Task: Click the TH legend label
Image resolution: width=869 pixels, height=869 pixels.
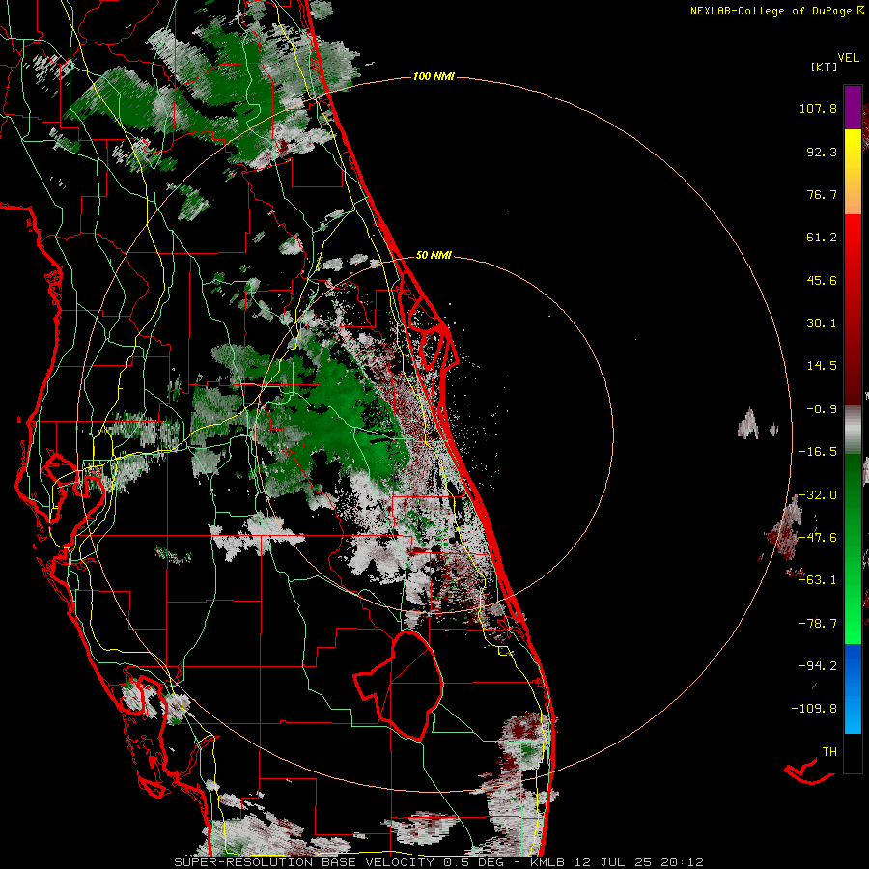Action: point(829,752)
